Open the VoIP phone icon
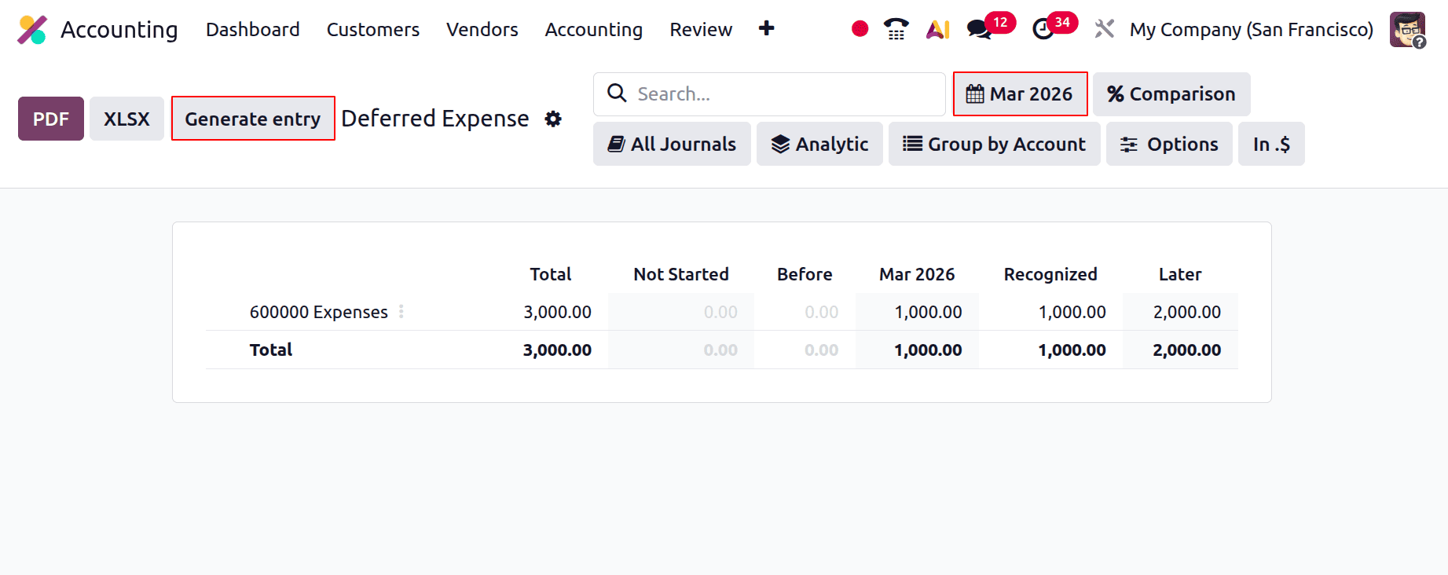Screen dimensions: 1448x575 pyautogui.click(x=896, y=29)
